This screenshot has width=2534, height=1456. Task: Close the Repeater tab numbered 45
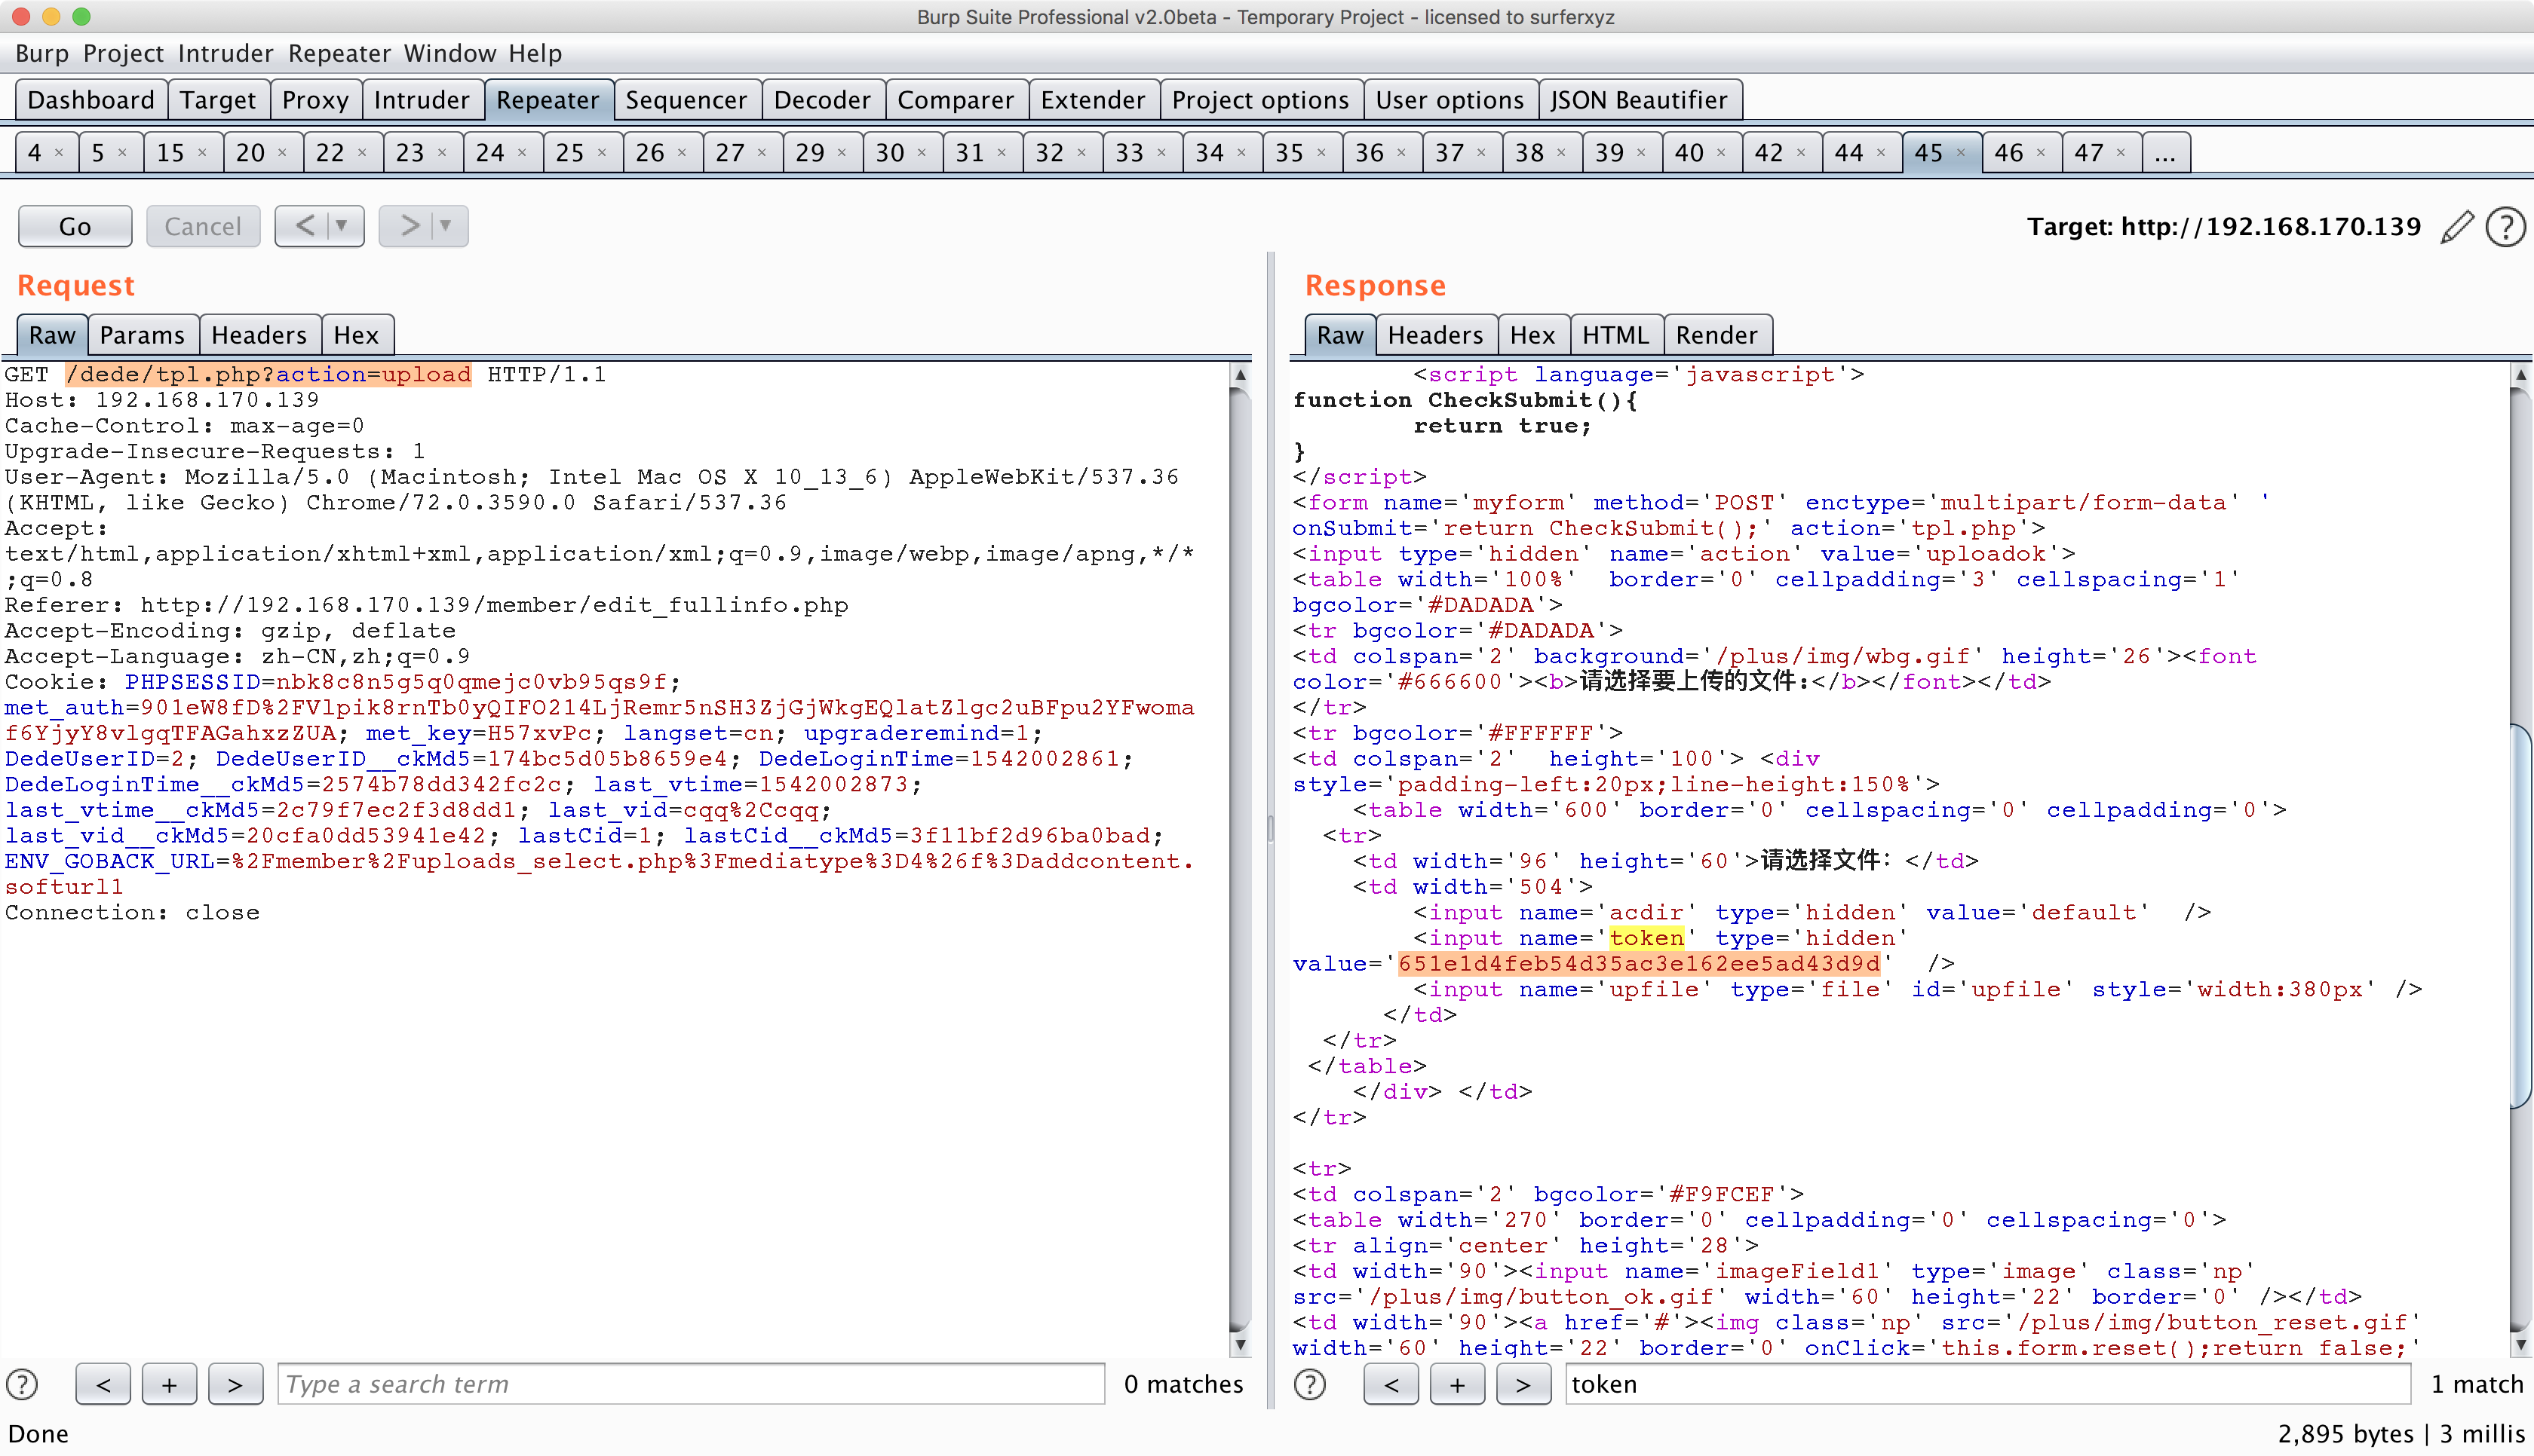[1960, 152]
